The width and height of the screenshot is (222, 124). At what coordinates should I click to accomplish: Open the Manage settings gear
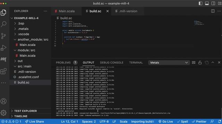[x=3, y=113]
